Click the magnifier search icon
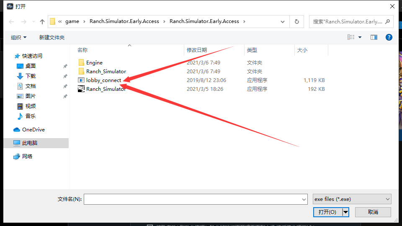The width and height of the screenshot is (402, 226). pyautogui.click(x=388, y=21)
